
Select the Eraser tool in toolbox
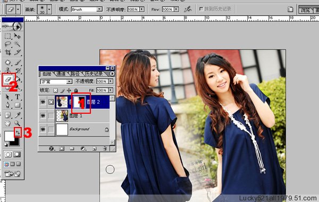[x=8, y=79]
